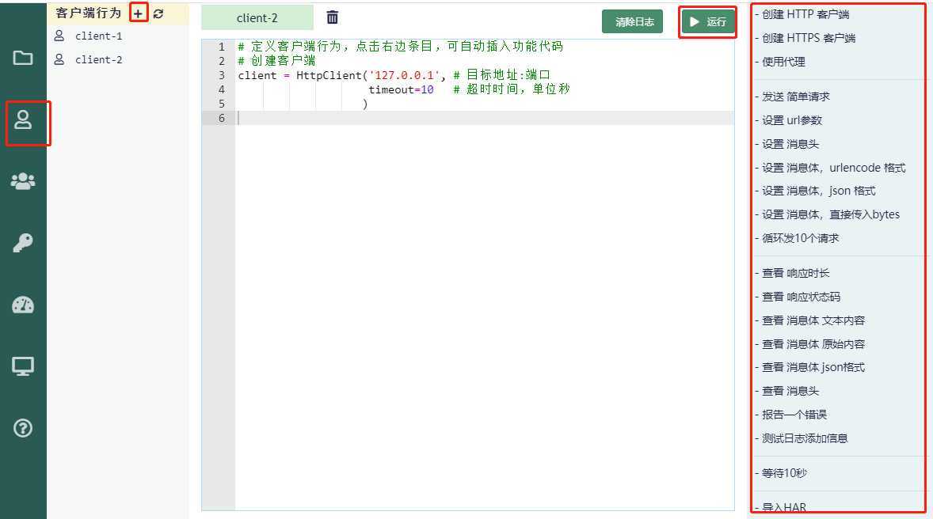Switch to the client-2 editor tab
Image resolution: width=933 pixels, height=519 pixels.
[x=257, y=18]
